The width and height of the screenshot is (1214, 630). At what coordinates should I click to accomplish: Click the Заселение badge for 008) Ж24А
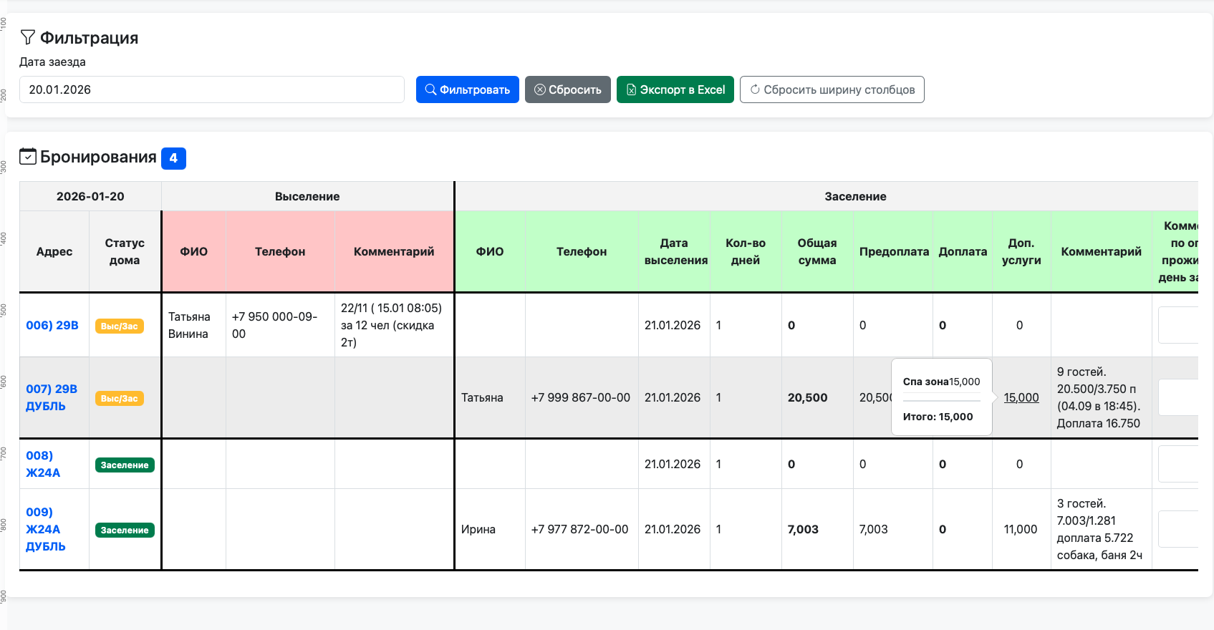coord(125,465)
